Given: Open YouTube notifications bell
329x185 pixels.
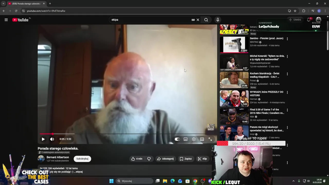Looking at the screenshot, I should coord(309,20).
